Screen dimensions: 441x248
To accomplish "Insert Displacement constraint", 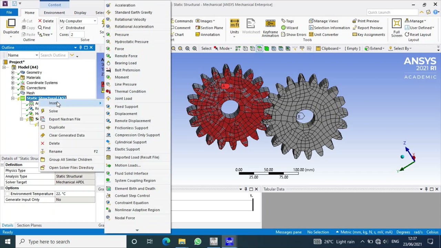I will [x=126, y=114].
